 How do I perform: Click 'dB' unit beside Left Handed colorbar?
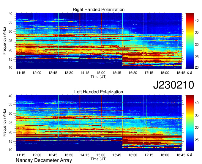pyautogui.click(x=190, y=154)
